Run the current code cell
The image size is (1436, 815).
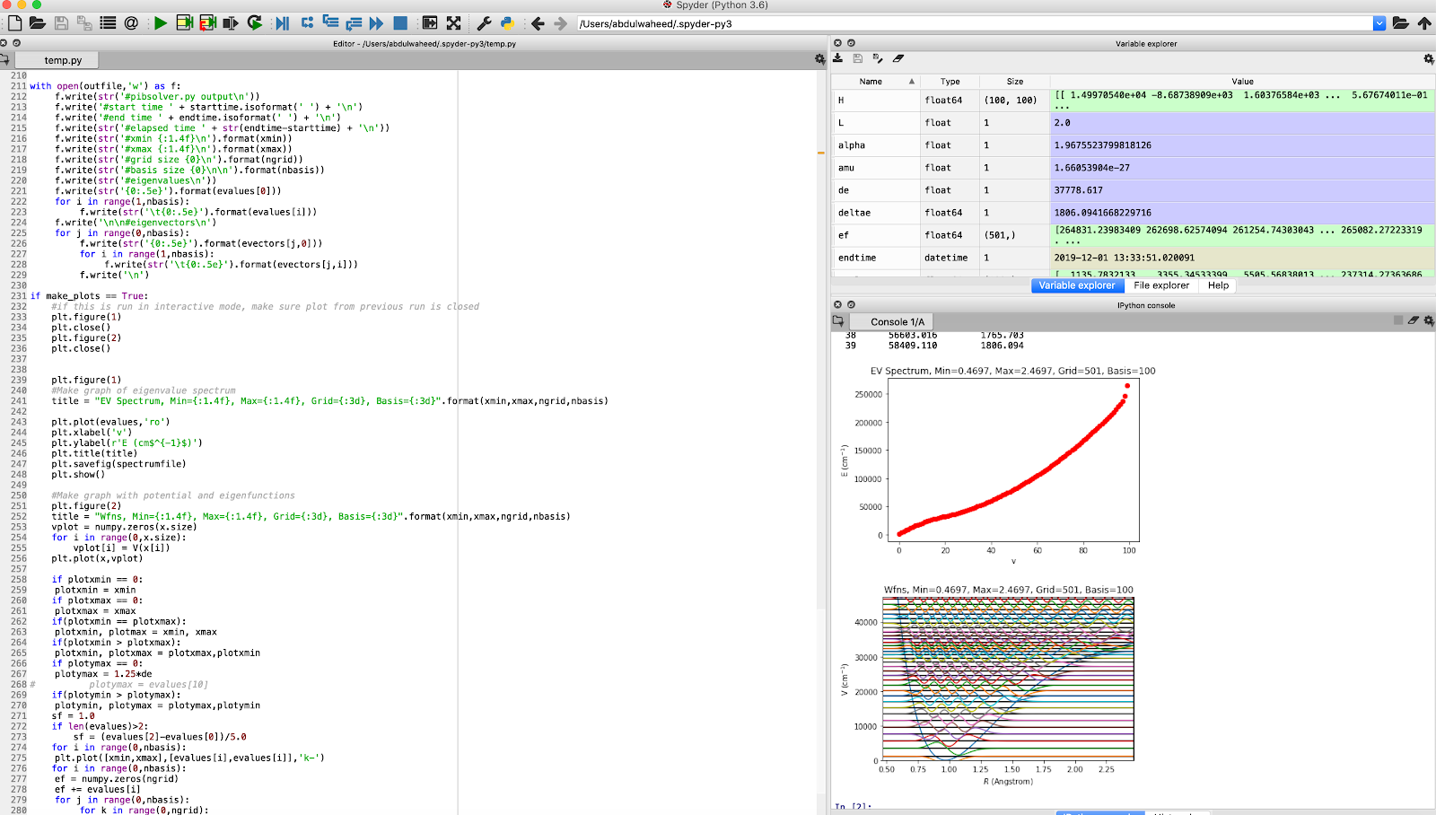182,22
